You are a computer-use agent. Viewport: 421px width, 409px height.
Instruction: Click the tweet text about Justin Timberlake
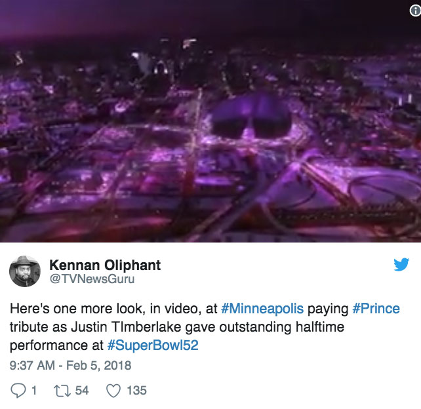click(x=205, y=327)
